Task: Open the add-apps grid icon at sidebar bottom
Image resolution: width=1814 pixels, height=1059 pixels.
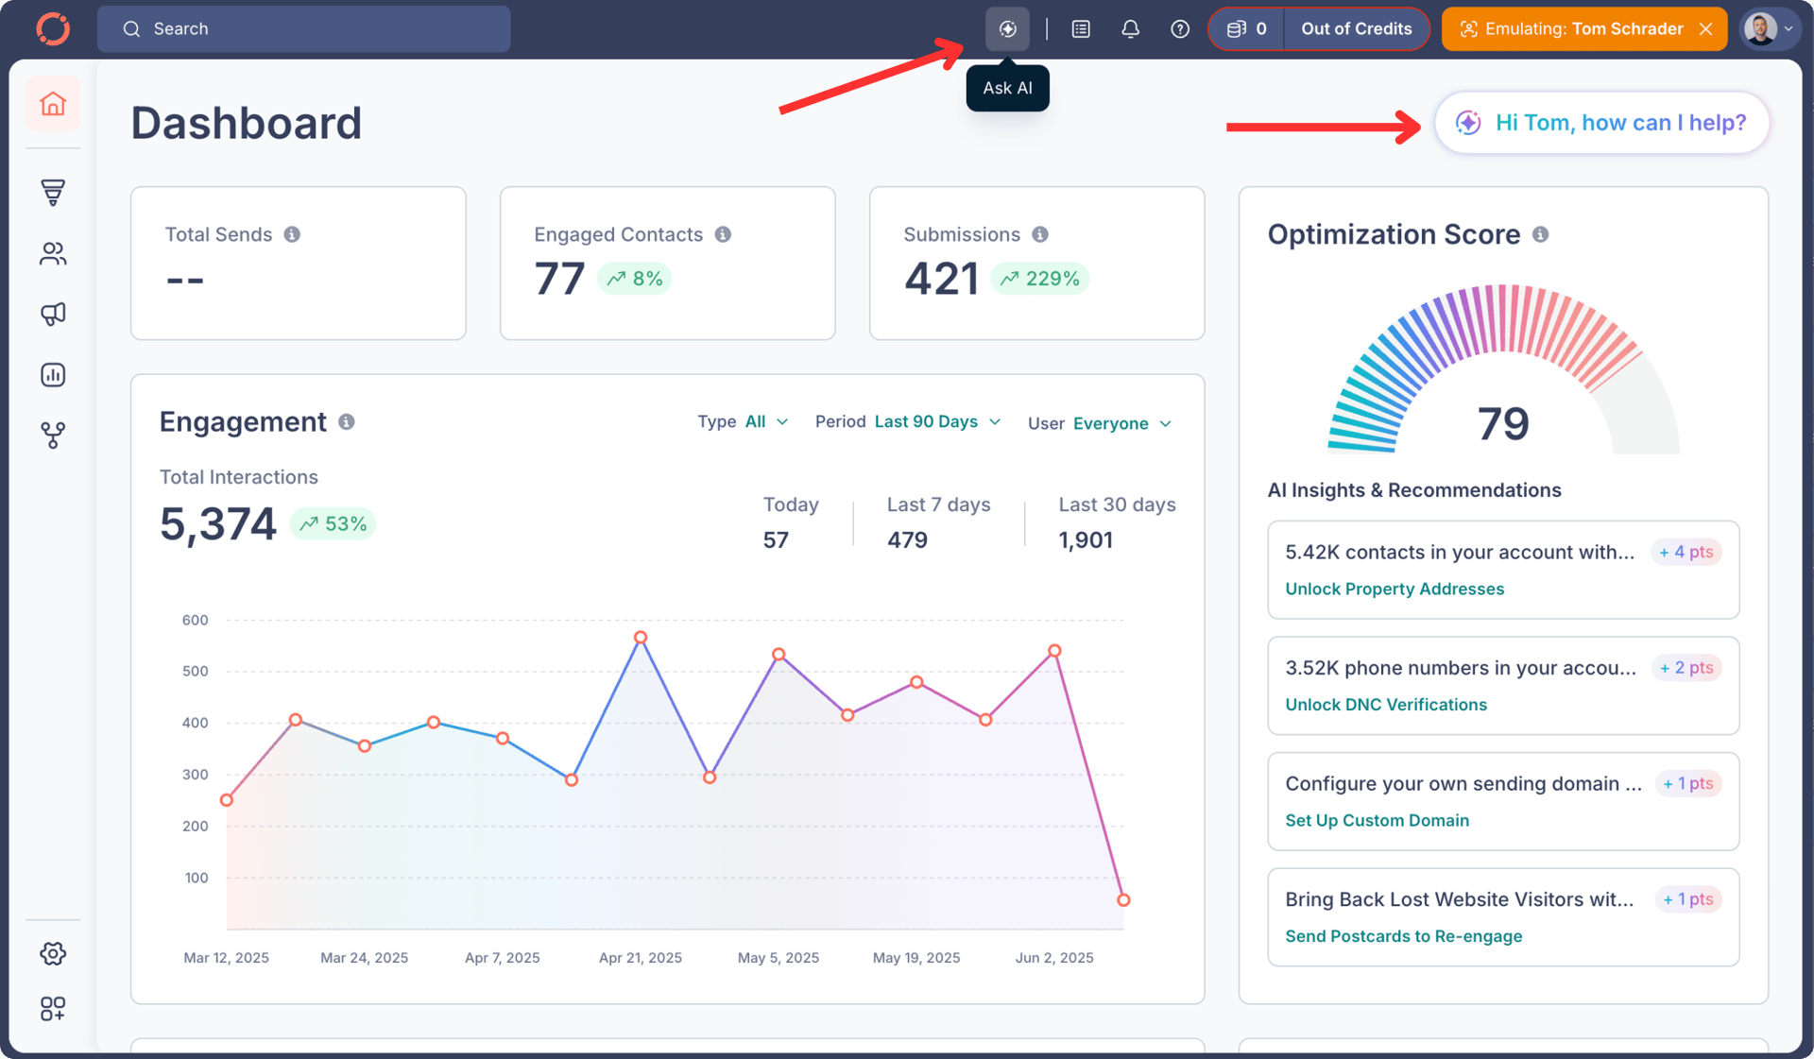Action: point(53,1009)
